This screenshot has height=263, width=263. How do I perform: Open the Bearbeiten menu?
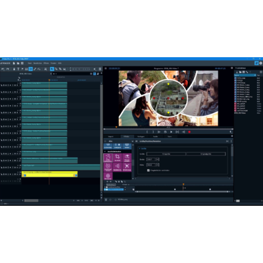tap(37, 63)
